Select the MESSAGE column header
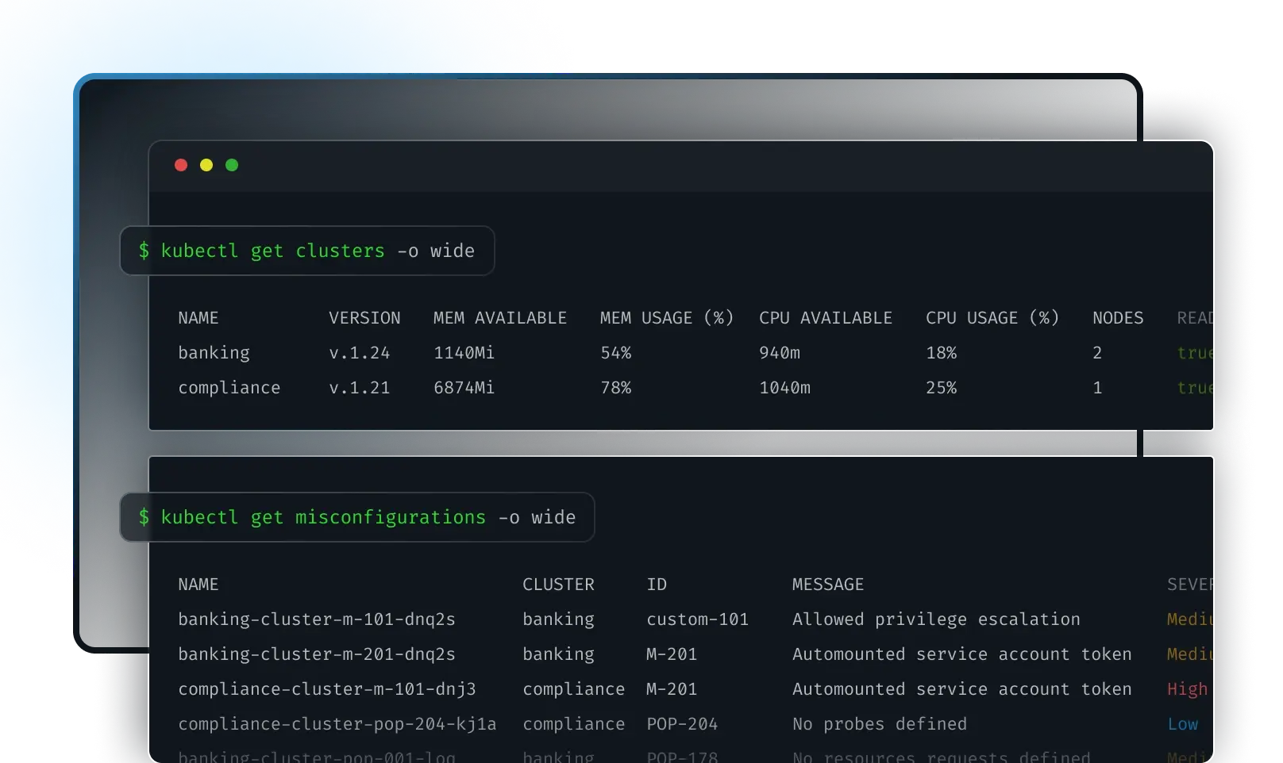This screenshot has height=763, width=1283. point(827,585)
